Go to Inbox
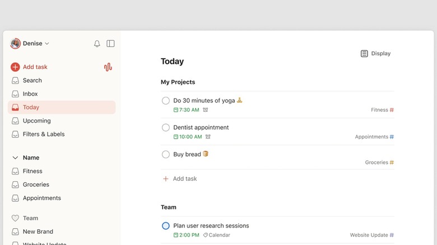 [62, 94]
